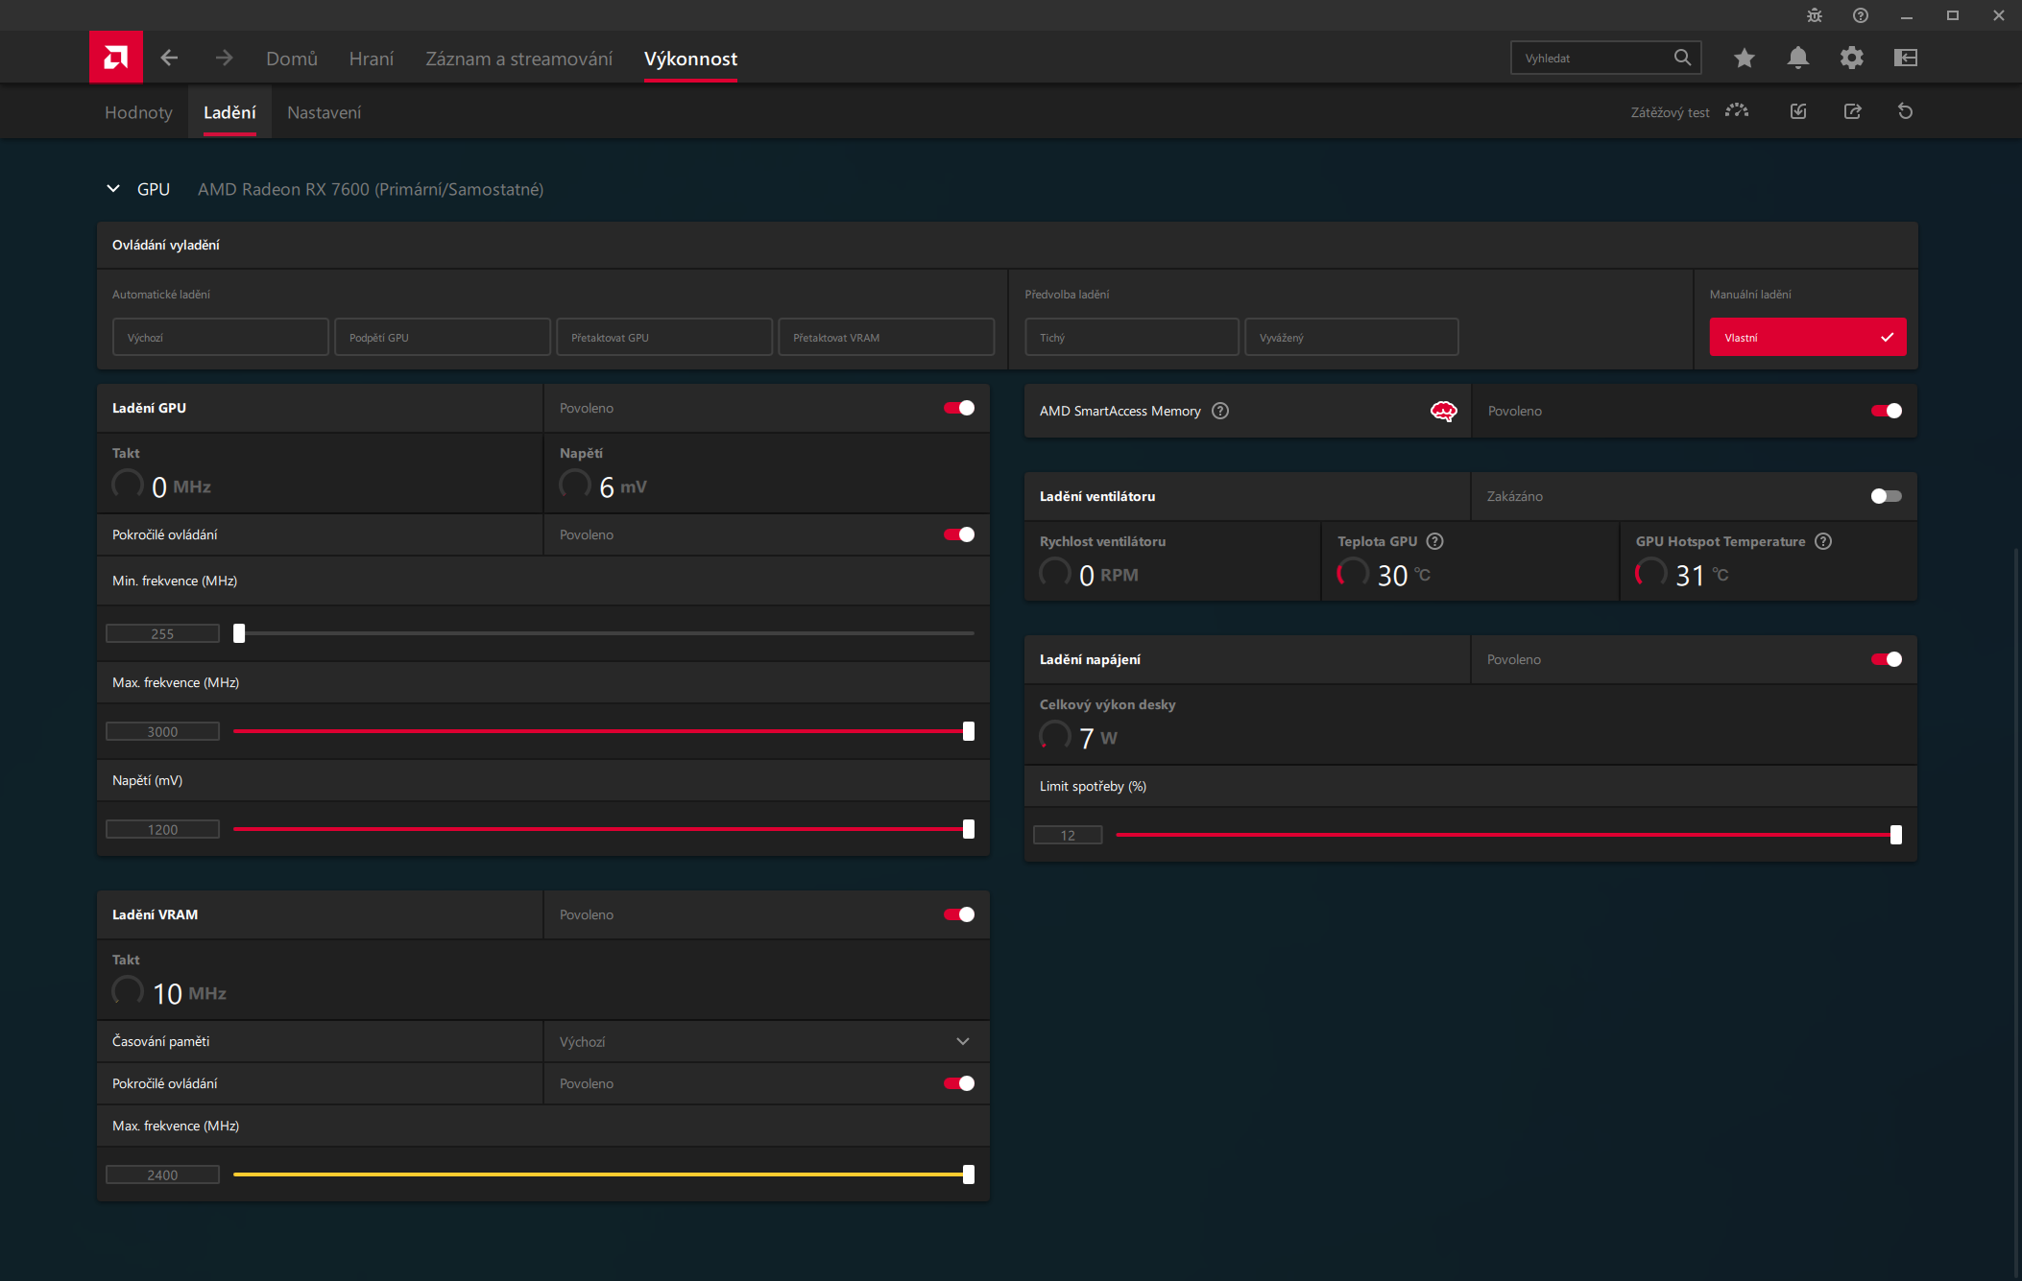Open the Domů menu
This screenshot has width=2022, height=1281.
coord(292,59)
